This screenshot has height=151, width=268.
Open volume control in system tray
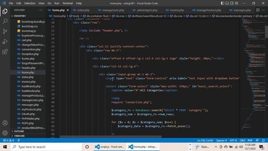241,147
